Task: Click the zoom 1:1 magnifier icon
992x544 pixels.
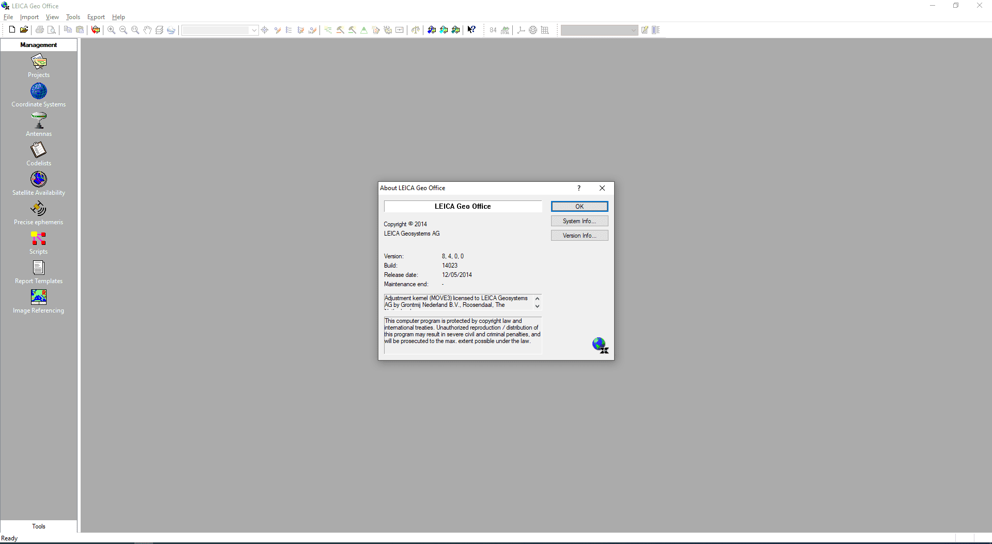Action: [x=135, y=30]
